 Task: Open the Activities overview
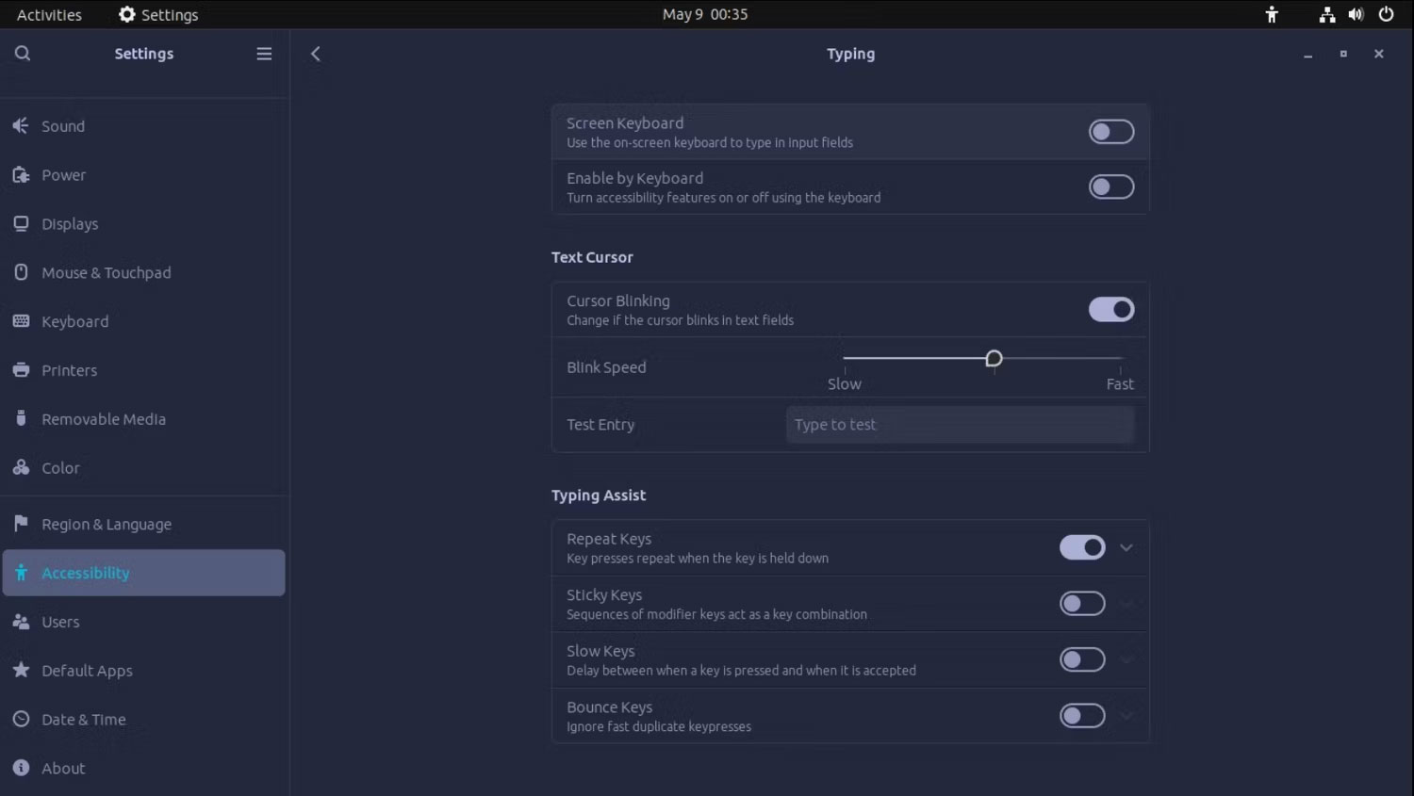tap(49, 14)
